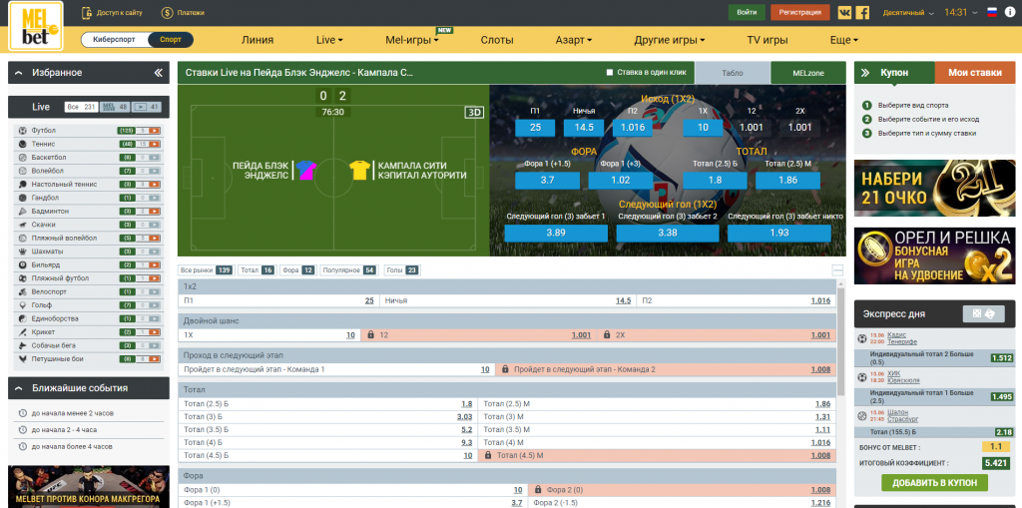Open the Еще dropdown menu
Viewport: 1022px width, 508px height.
coord(844,40)
